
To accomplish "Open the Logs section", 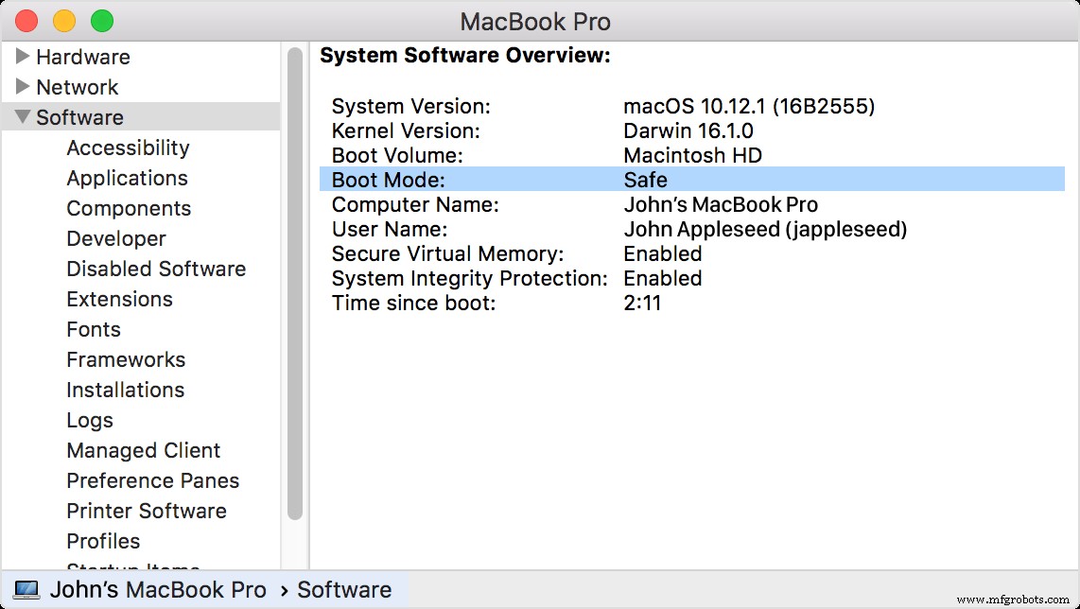I will point(89,420).
